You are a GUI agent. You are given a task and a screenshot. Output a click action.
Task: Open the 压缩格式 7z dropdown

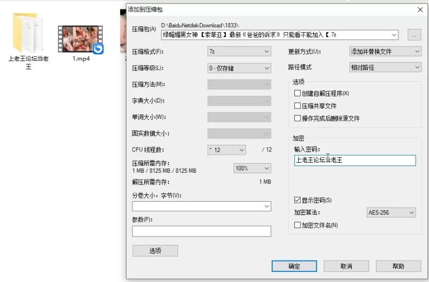tap(239, 51)
